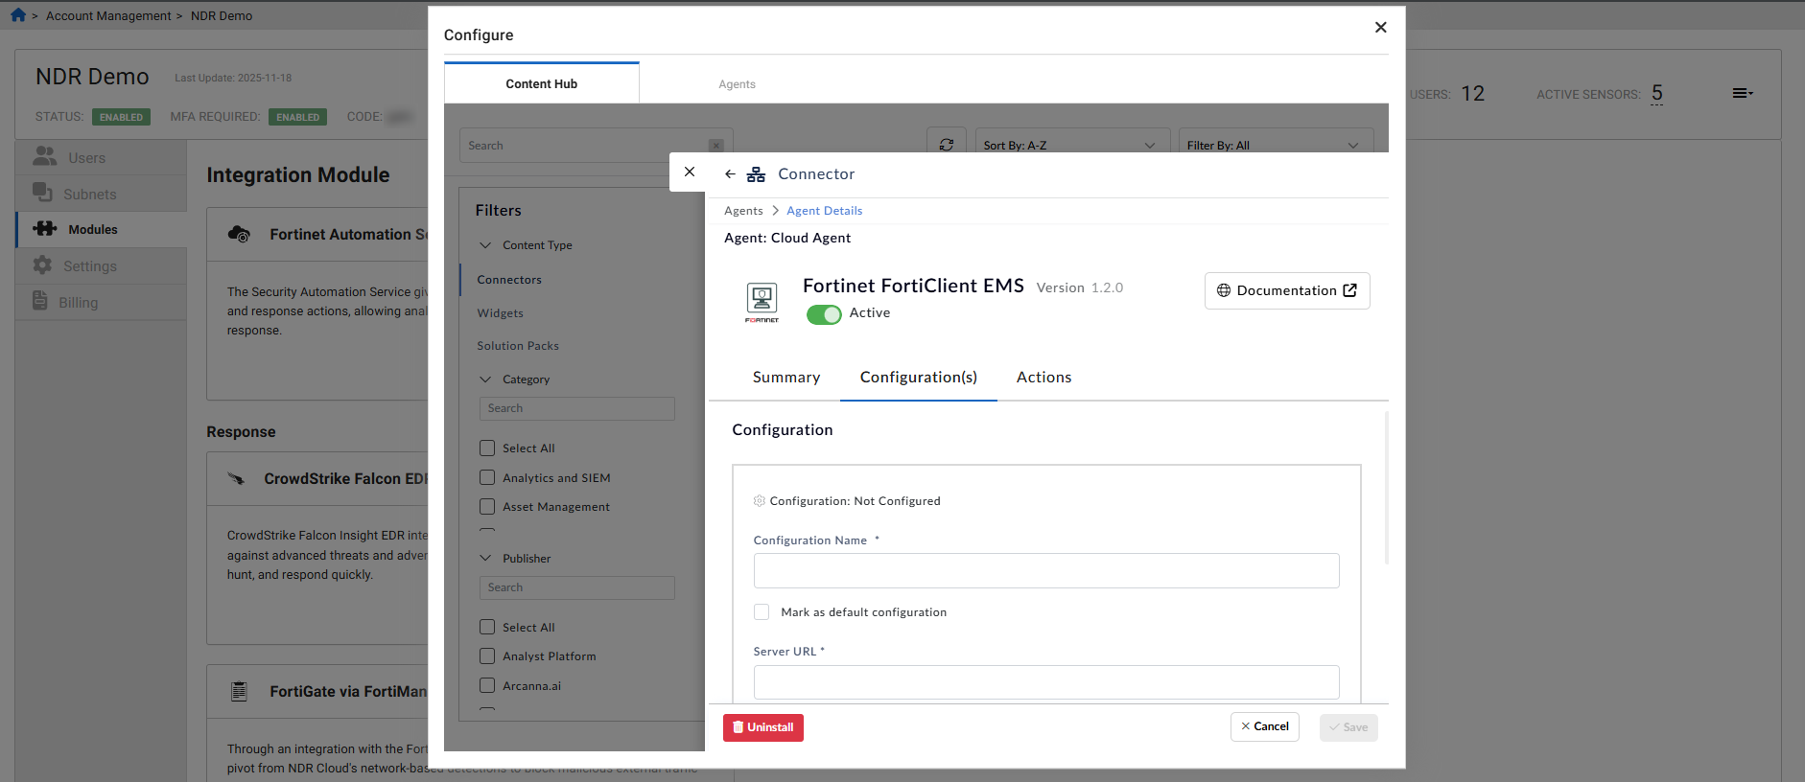The image size is (1805, 782).
Task: Check the Analyst Platform publisher
Action: 487,656
